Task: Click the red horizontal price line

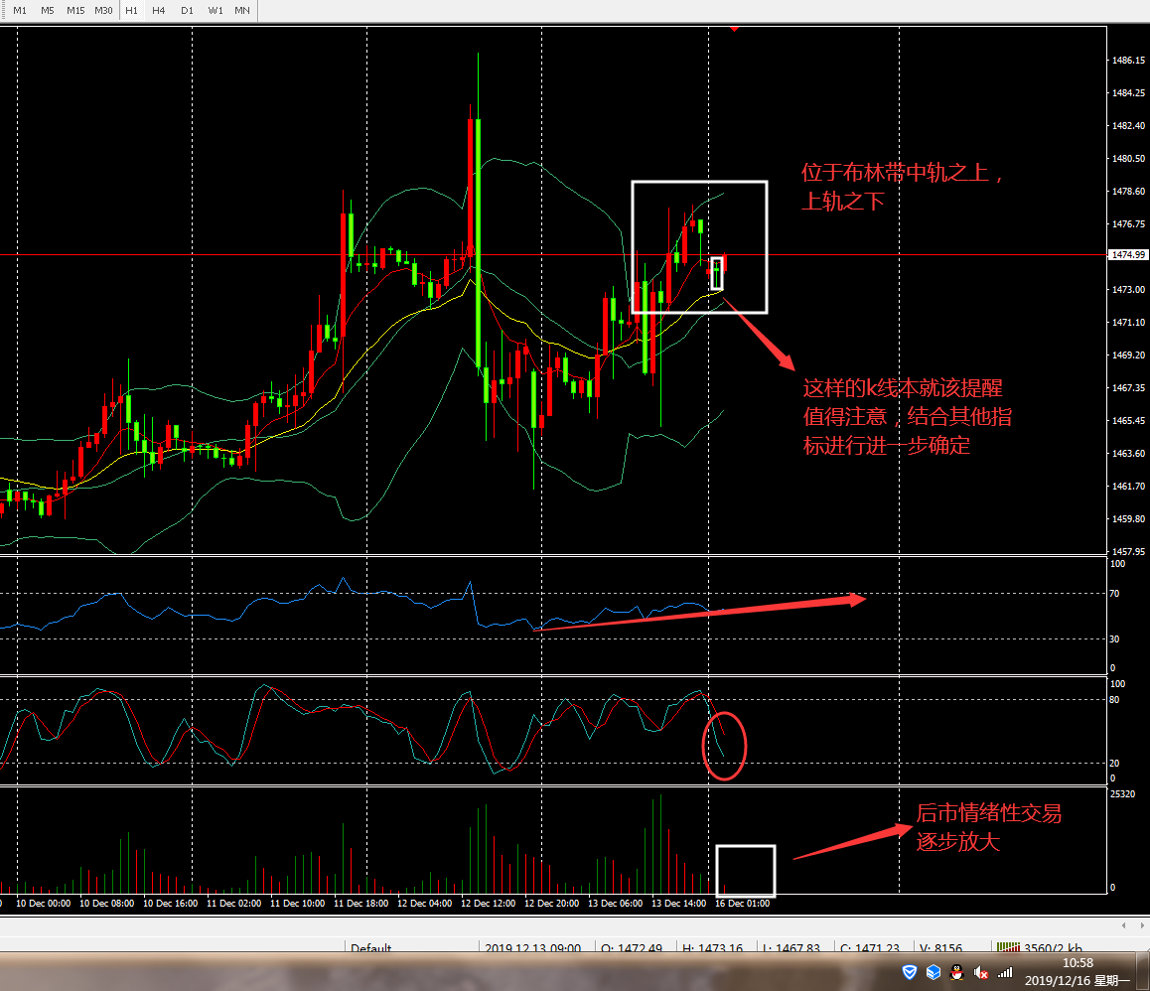Action: 298,255
